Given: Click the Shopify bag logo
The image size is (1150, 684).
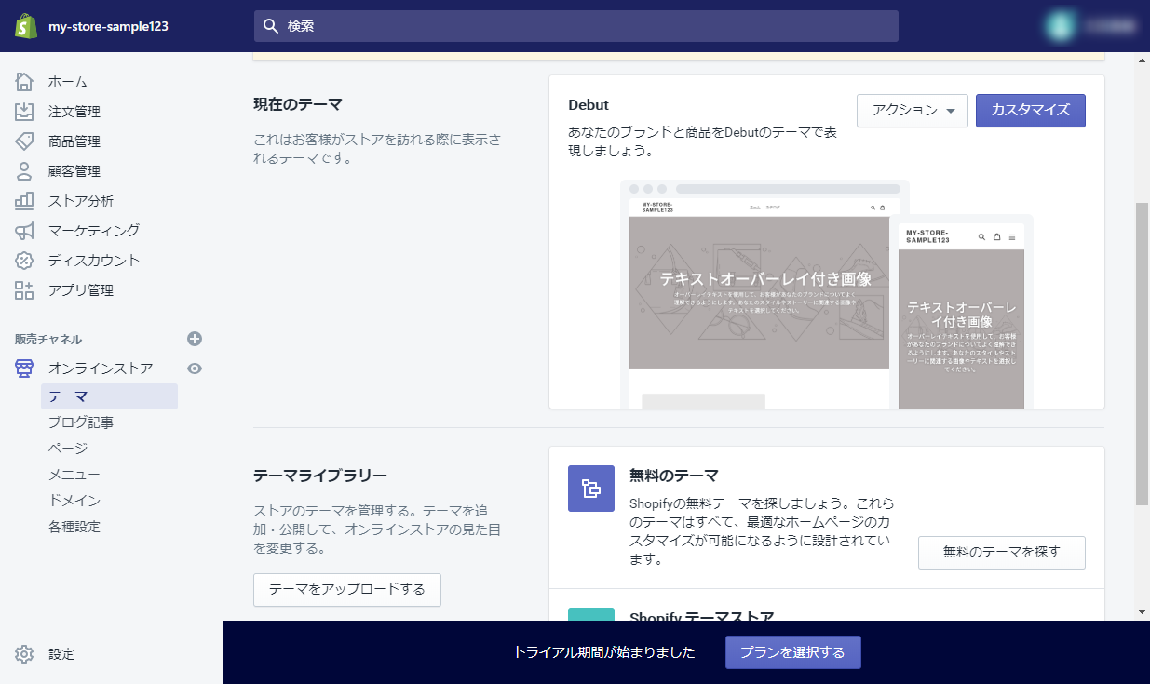Looking at the screenshot, I should click(x=25, y=26).
